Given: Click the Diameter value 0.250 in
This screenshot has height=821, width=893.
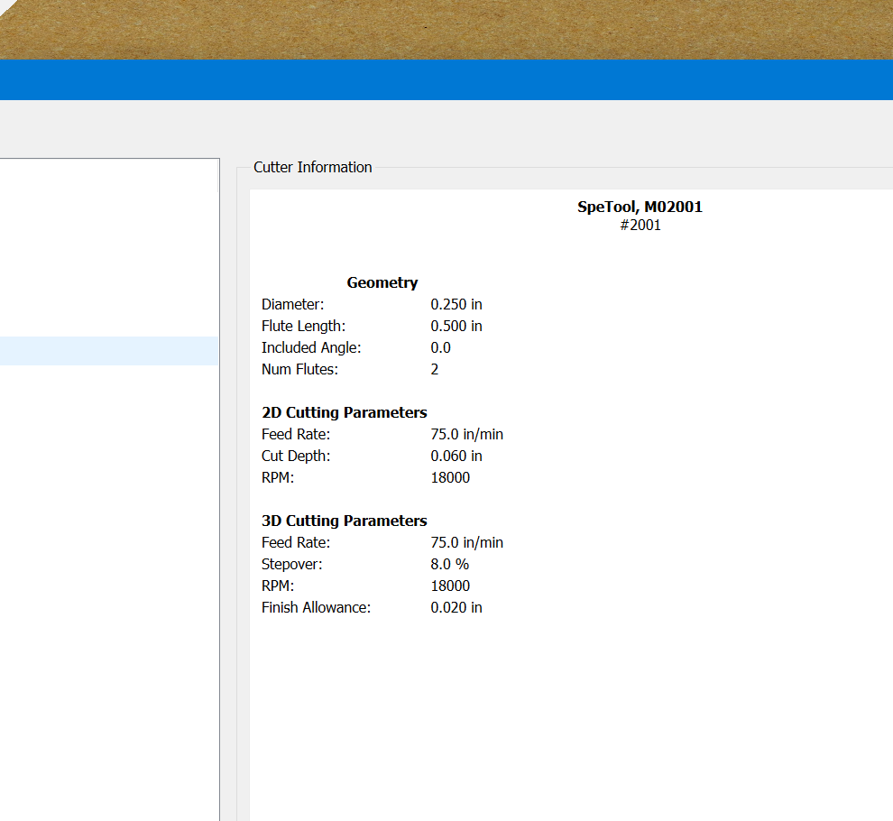Looking at the screenshot, I should tap(456, 304).
